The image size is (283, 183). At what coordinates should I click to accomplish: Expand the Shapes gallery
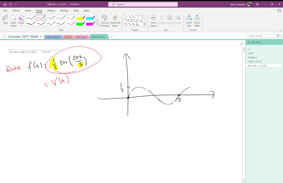click(144, 24)
